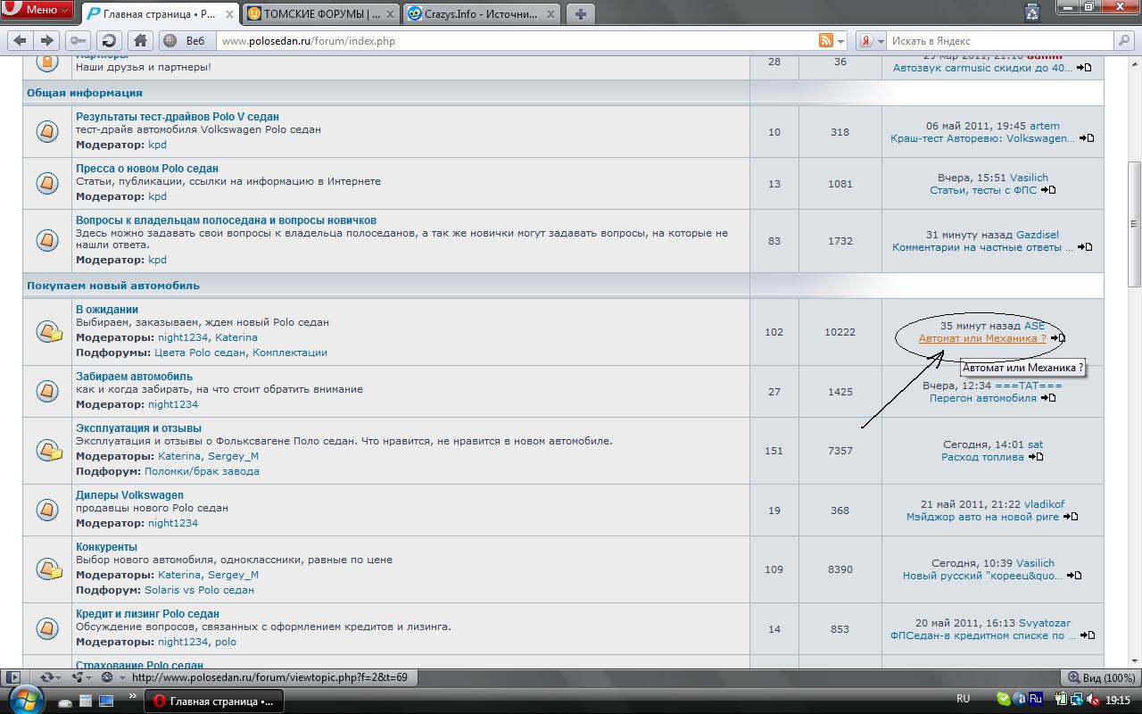The image size is (1142, 714).
Task: Click the new tab plus button
Action: (x=580, y=13)
